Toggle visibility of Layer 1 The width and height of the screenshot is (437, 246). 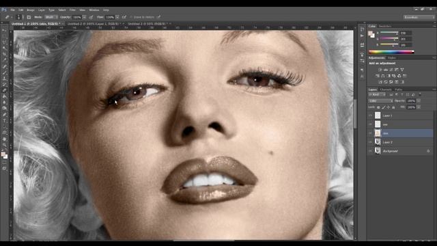(370, 115)
